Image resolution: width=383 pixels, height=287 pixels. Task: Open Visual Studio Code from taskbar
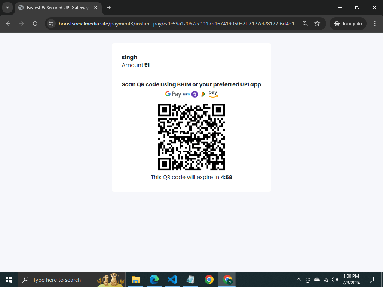click(172, 280)
